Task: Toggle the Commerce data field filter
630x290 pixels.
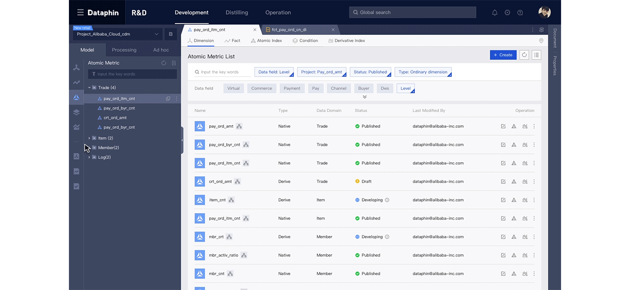Action: 261,88
